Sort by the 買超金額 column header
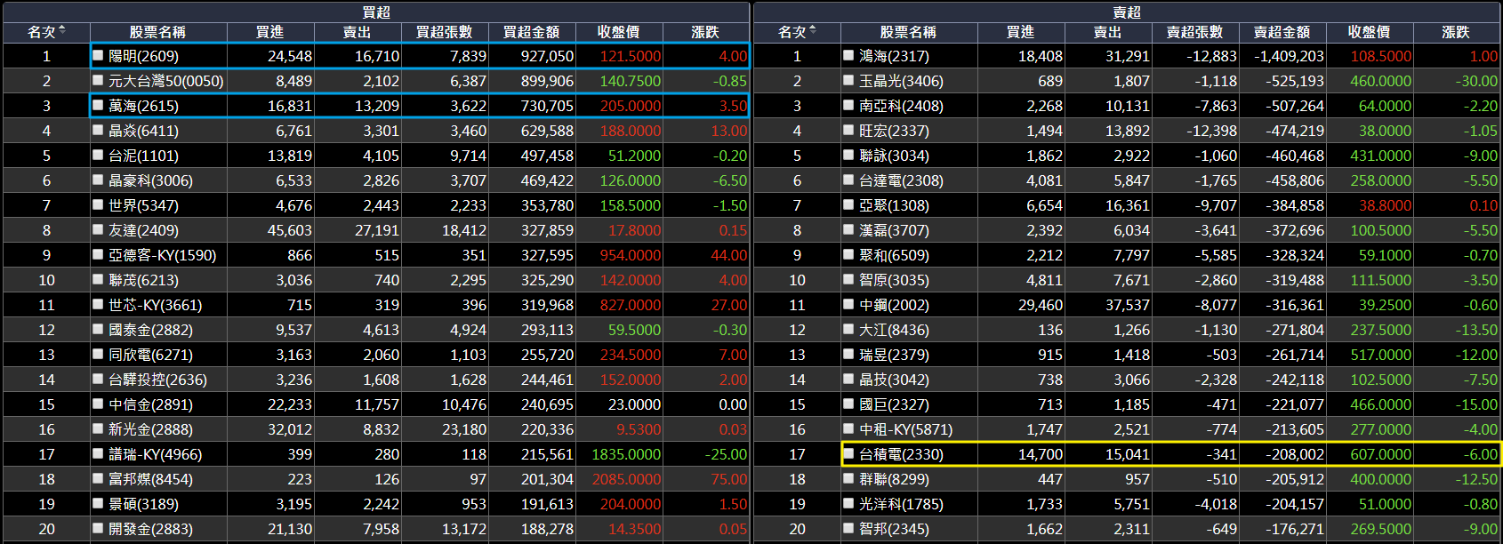 (532, 32)
